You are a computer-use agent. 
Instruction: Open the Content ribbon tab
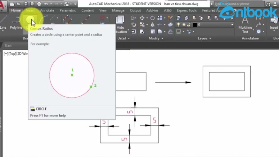[88, 10]
